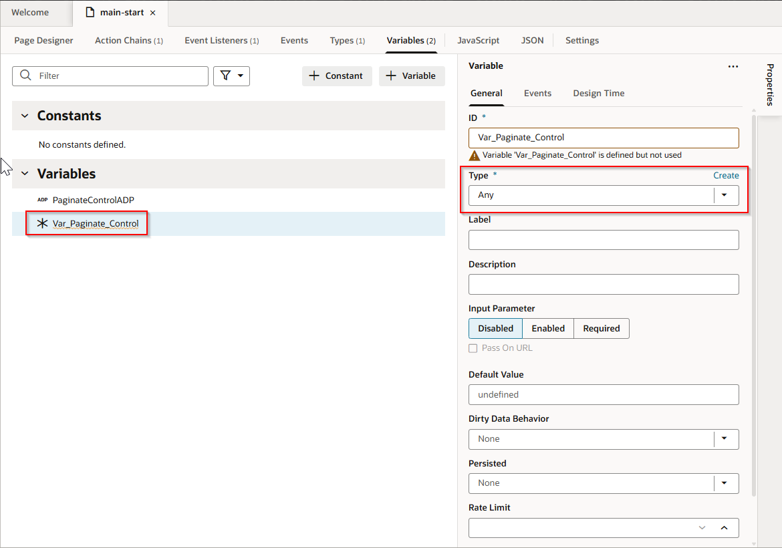Open the Design Time tab

(x=598, y=94)
